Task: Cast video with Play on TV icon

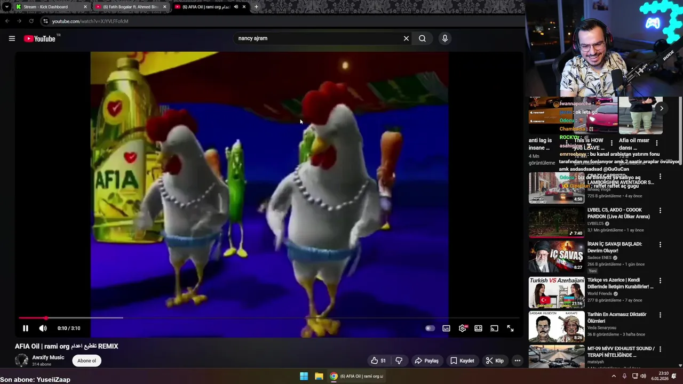Action: pos(495,329)
